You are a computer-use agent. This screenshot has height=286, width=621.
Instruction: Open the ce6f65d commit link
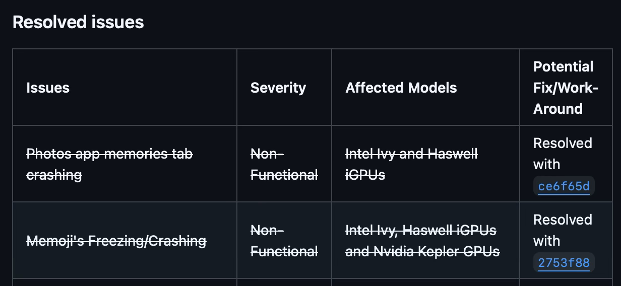tap(564, 187)
